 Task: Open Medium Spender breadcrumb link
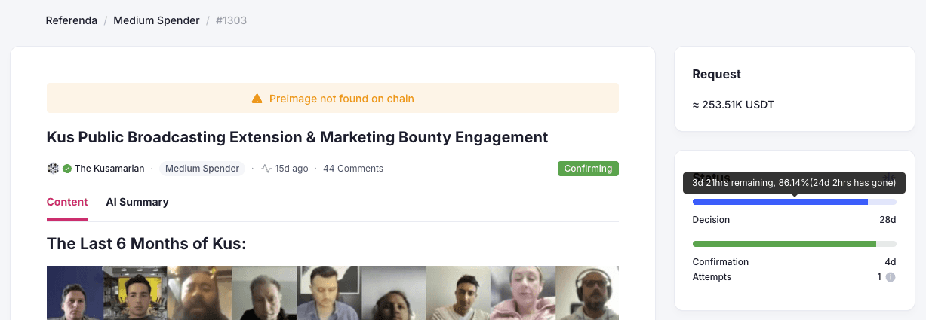coord(156,20)
